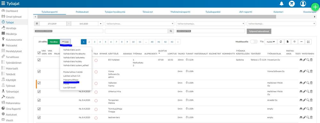Click the Tyhjennä hakuvalinnat button

(259, 31)
